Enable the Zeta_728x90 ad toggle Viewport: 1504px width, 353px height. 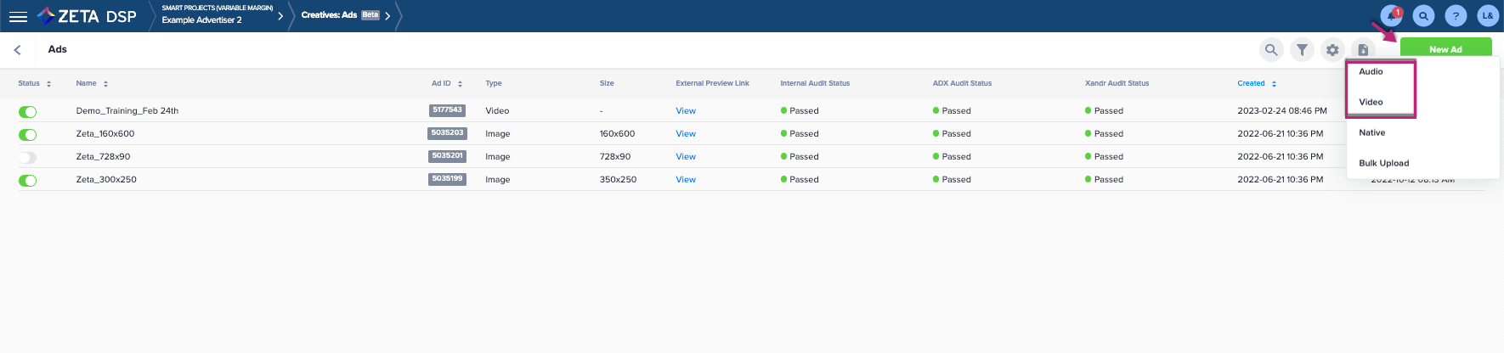(x=28, y=158)
